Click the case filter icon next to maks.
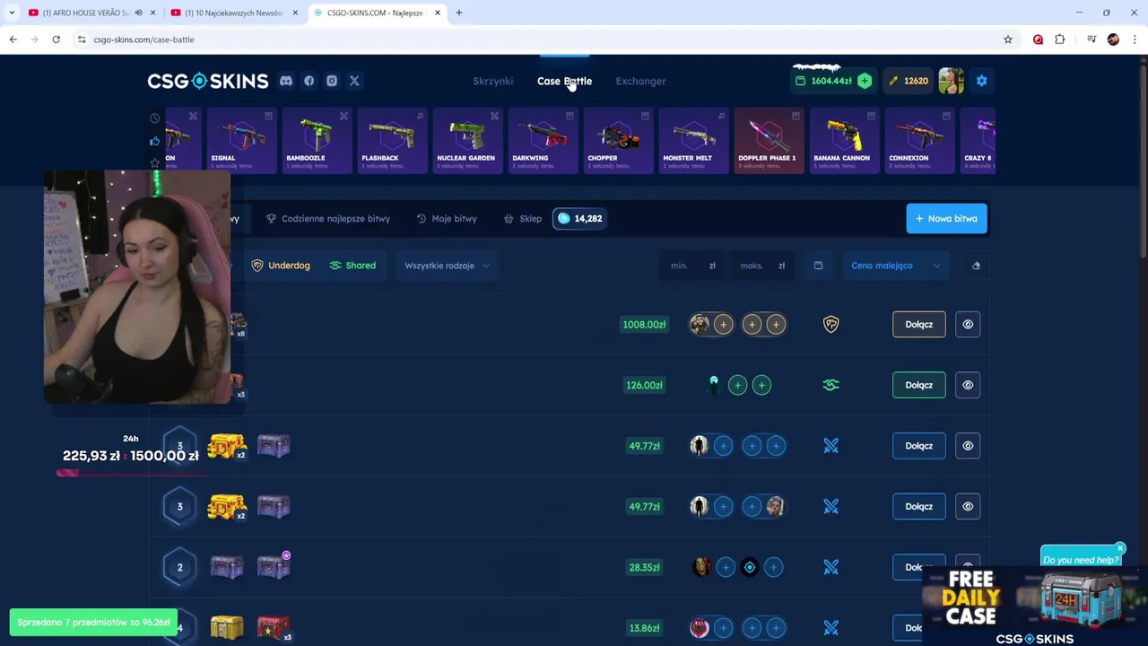 (818, 266)
